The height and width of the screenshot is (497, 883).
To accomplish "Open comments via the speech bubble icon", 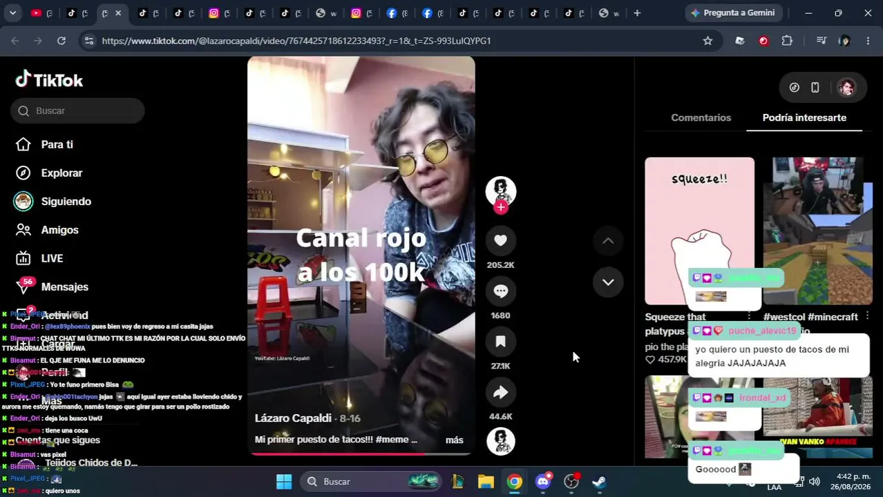I will (x=500, y=291).
